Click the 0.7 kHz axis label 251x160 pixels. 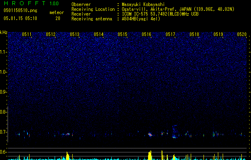[3, 132]
